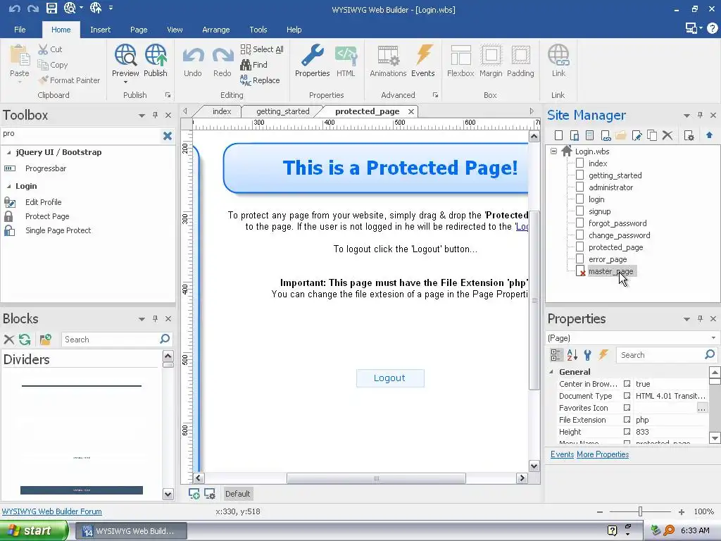Collapse the jQuery UI / Bootstrap group
The width and height of the screenshot is (721, 541).
tap(8, 152)
